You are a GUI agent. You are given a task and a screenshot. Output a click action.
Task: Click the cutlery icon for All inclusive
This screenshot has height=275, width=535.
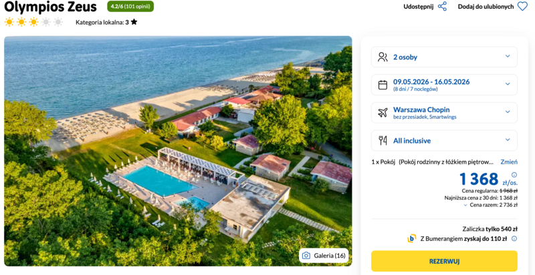(x=383, y=141)
